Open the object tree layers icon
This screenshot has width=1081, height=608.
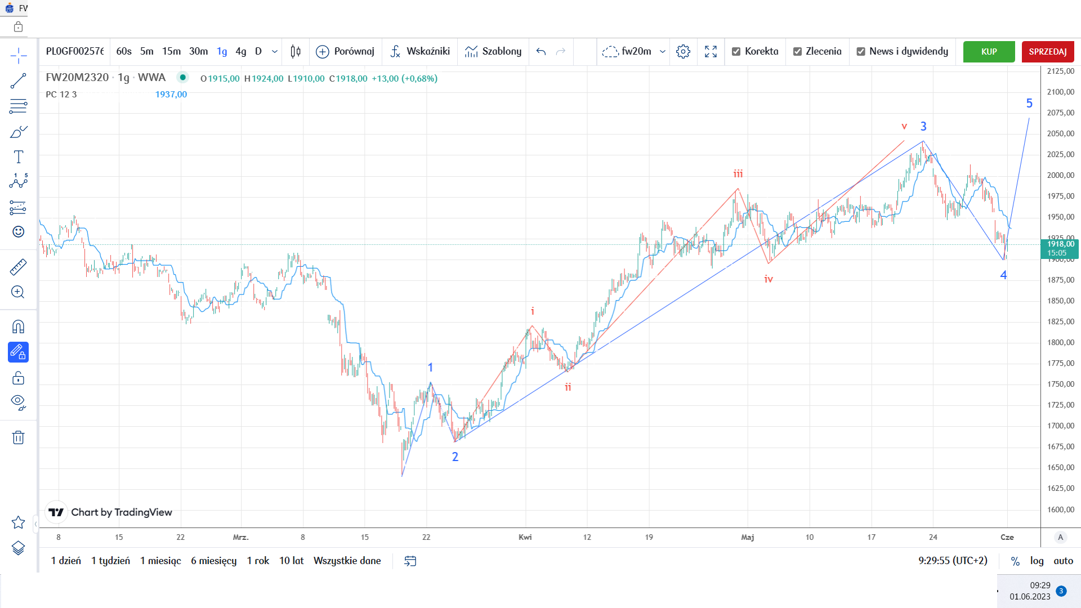click(18, 548)
